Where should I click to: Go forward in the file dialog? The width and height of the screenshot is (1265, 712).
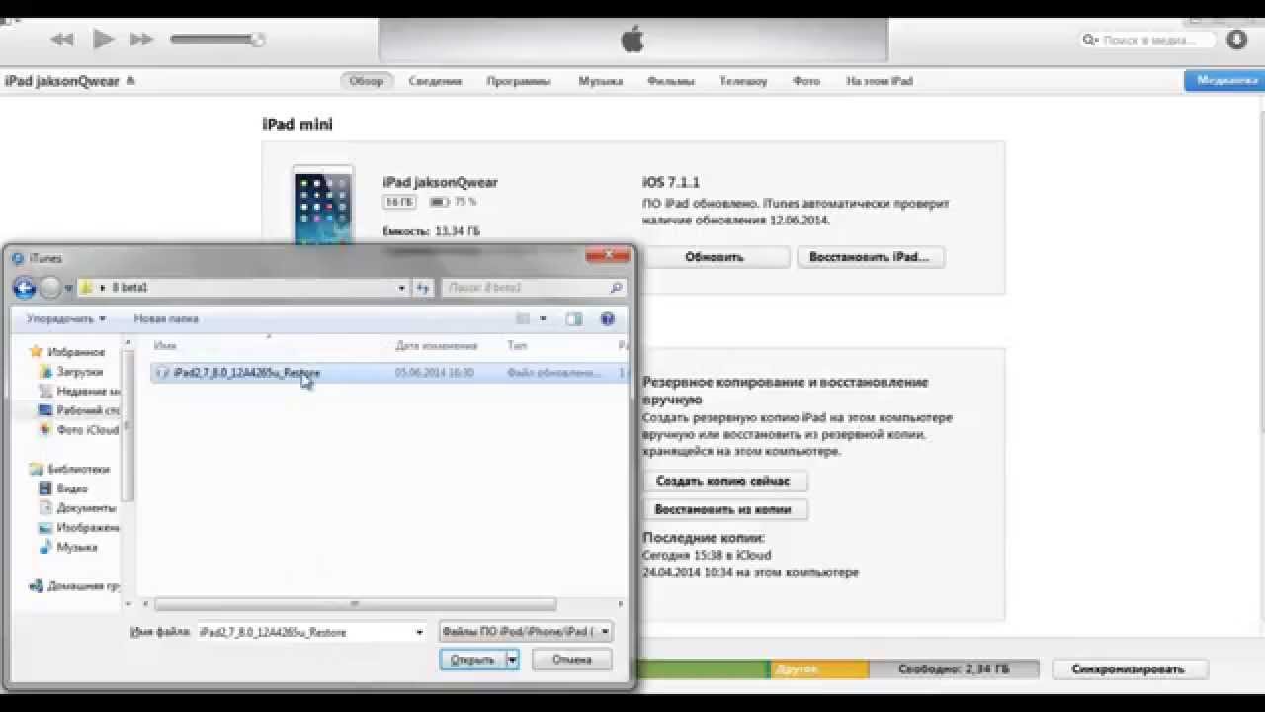50,288
